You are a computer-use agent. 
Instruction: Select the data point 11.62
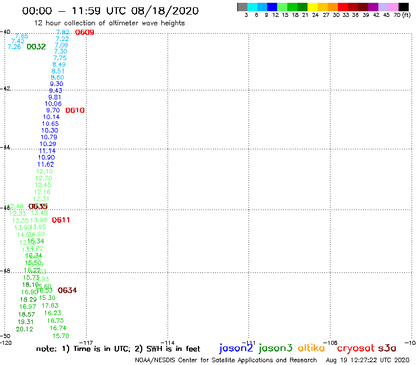tap(46, 165)
